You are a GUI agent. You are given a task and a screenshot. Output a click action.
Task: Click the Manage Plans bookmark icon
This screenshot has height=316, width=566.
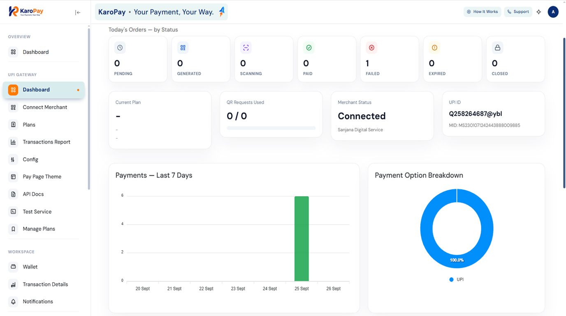[14, 229]
